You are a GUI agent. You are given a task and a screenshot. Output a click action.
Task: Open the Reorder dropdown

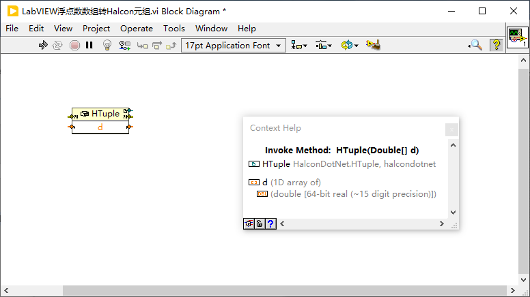(350, 45)
